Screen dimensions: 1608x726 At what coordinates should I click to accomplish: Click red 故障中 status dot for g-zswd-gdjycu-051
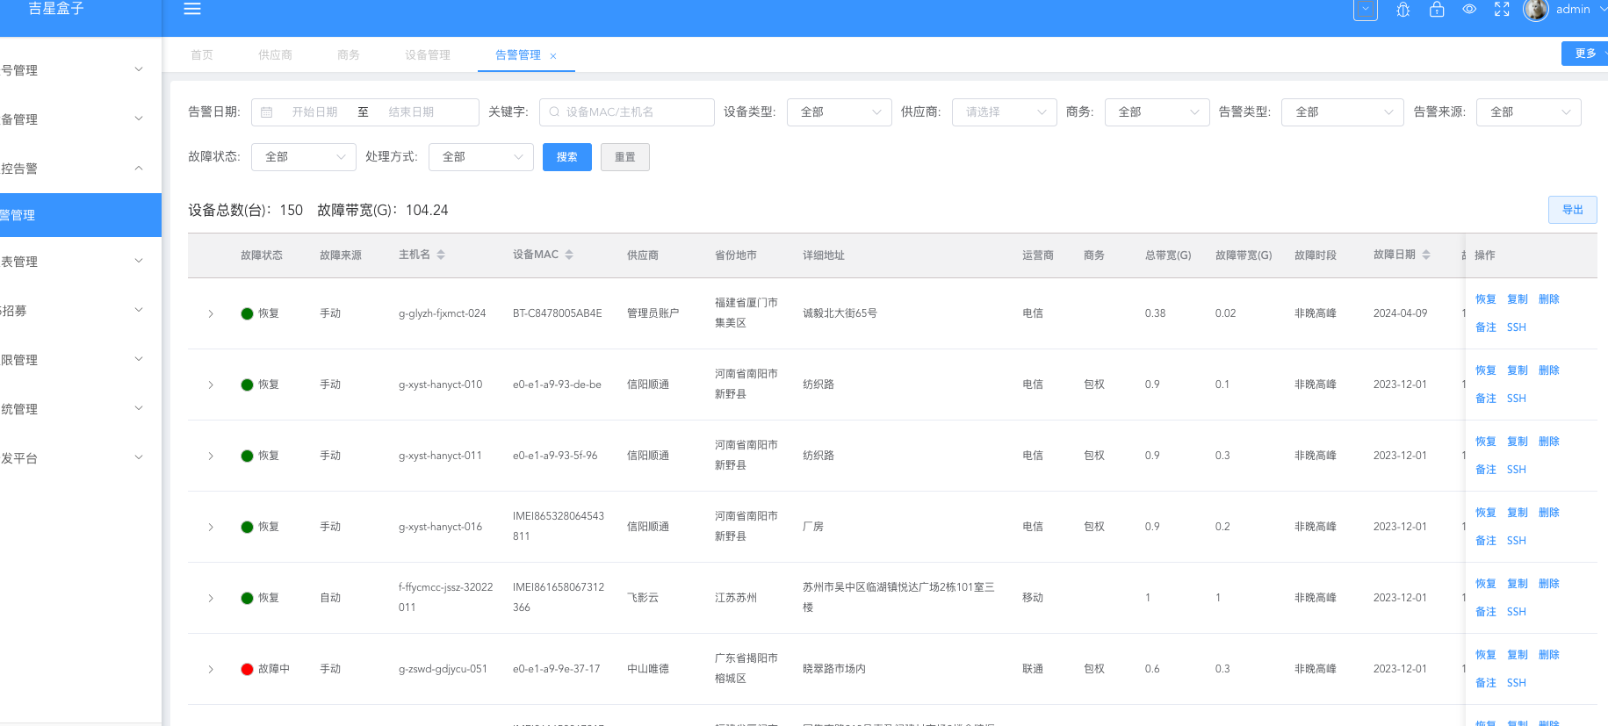[247, 669]
